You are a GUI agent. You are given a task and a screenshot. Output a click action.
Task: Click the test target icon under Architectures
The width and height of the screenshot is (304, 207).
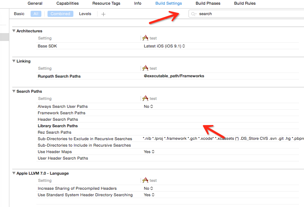[x=145, y=38]
